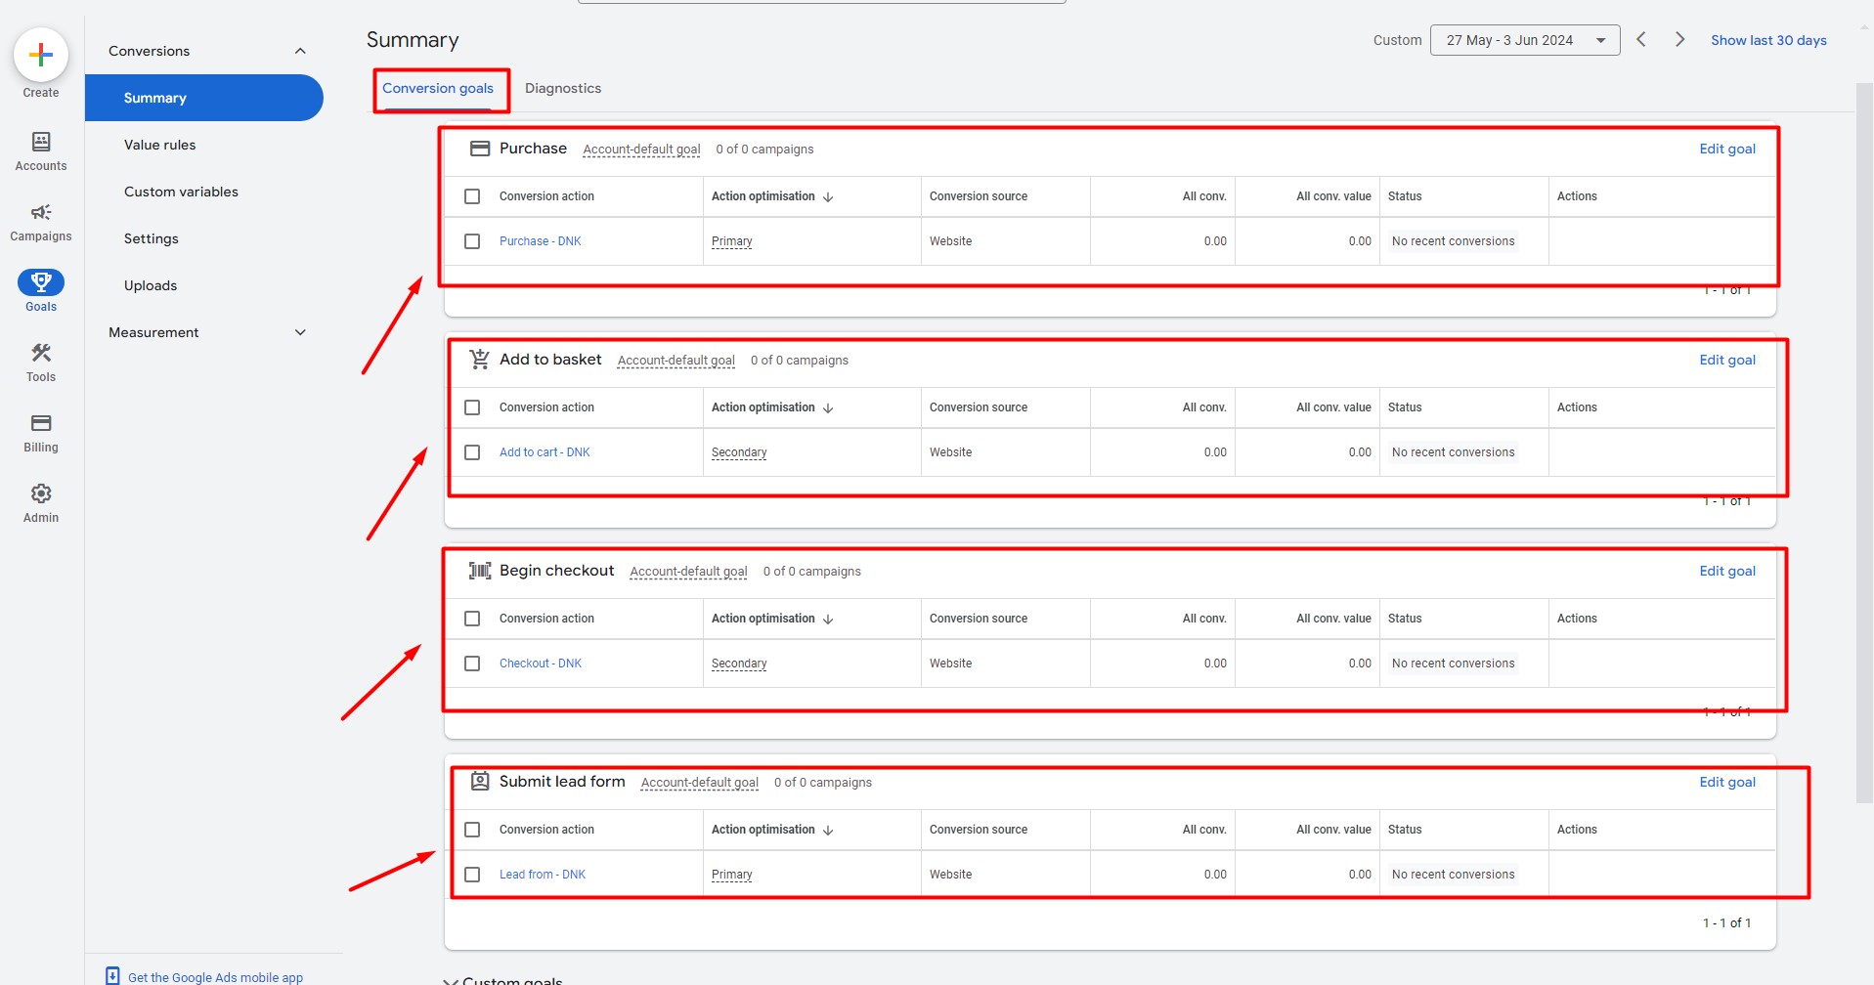This screenshot has height=985, width=1874.
Task: Collapse the Conversions menu section
Action: (x=300, y=51)
